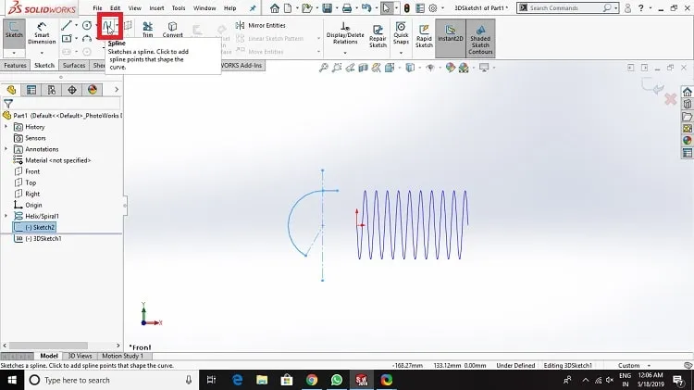Select the Spline sketch tool
Viewport: 694px width, 390px height.
(108, 27)
